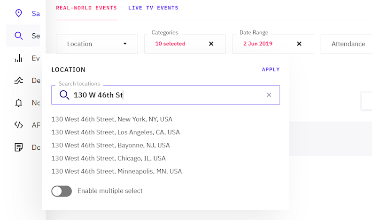
Task: Click the documentation notes icon
Action: (x=19, y=147)
